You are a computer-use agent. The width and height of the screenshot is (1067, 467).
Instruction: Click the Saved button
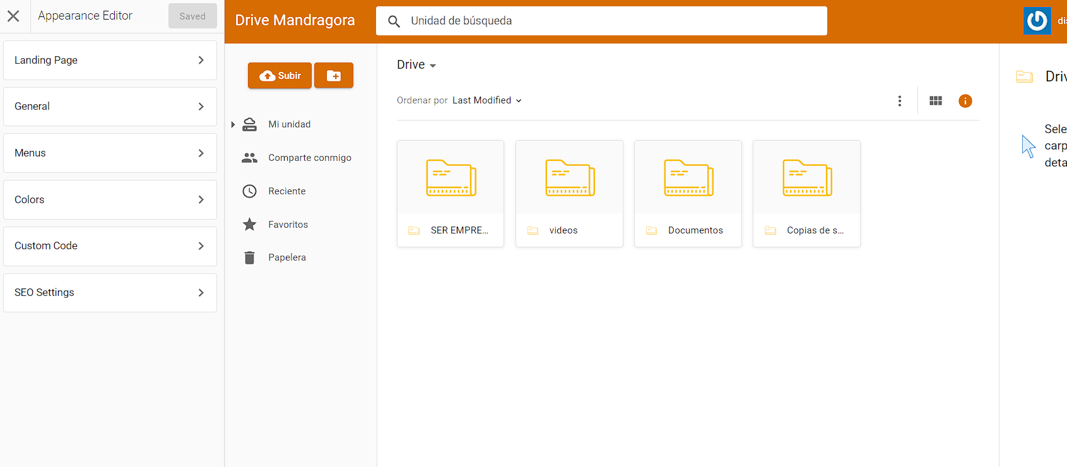[x=192, y=16]
